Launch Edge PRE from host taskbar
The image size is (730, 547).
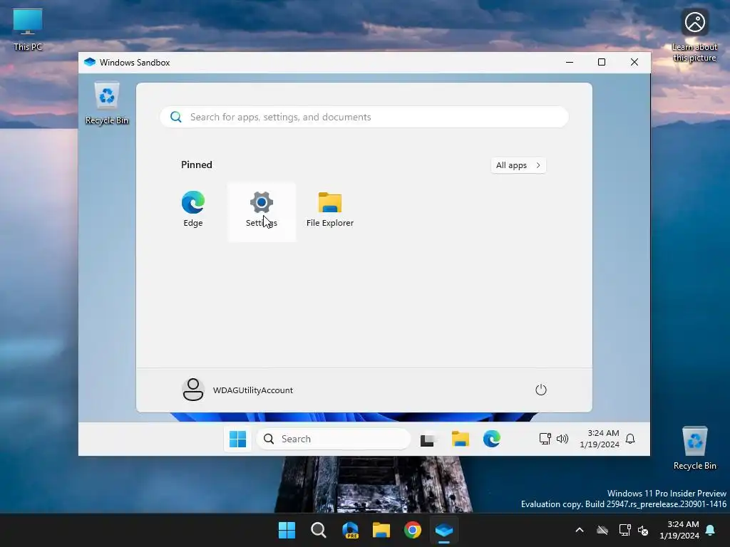350,530
